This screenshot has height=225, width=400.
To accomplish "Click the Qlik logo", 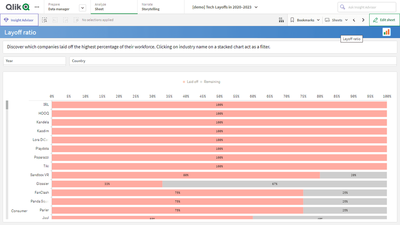I will (18, 7).
